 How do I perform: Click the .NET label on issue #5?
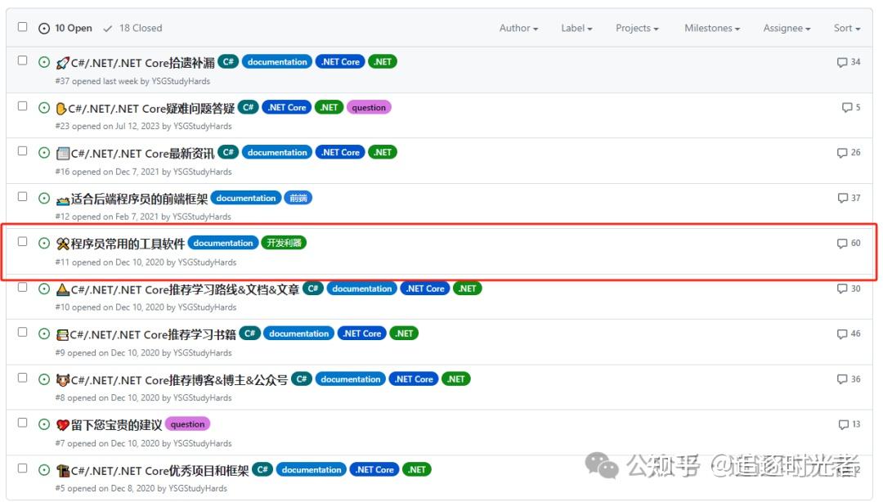417,469
